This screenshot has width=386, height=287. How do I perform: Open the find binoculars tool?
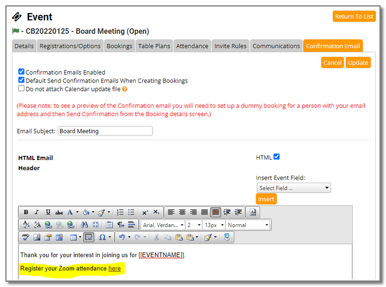[x=84, y=225]
